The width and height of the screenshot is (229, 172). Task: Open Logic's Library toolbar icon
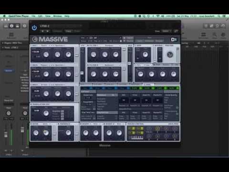[x=6, y=26]
